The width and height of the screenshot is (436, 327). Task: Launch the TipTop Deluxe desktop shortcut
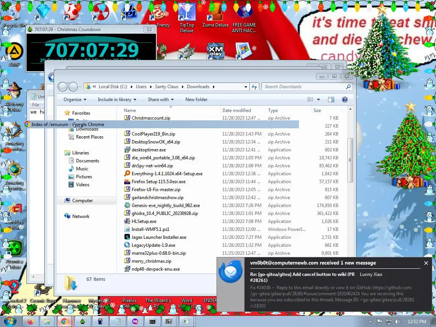187,18
